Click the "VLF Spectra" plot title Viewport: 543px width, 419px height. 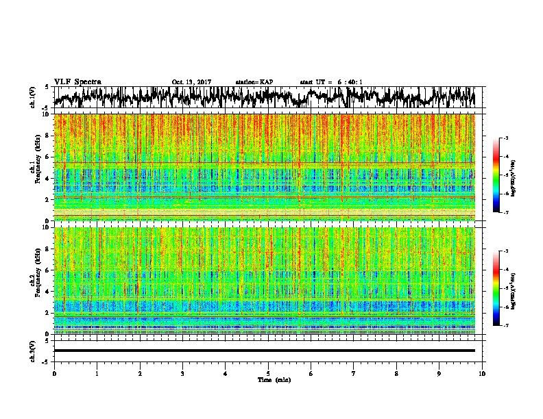pyautogui.click(x=77, y=82)
